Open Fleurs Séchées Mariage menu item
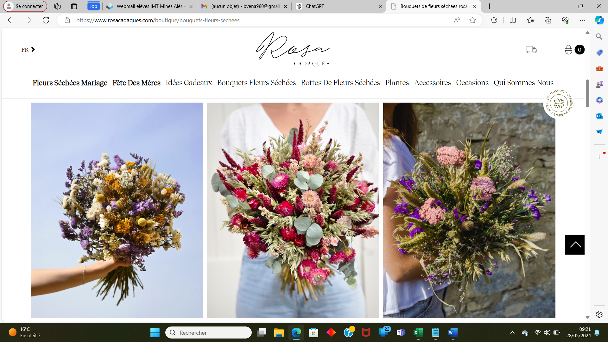Viewport: 608px width, 342px height. 70,83
